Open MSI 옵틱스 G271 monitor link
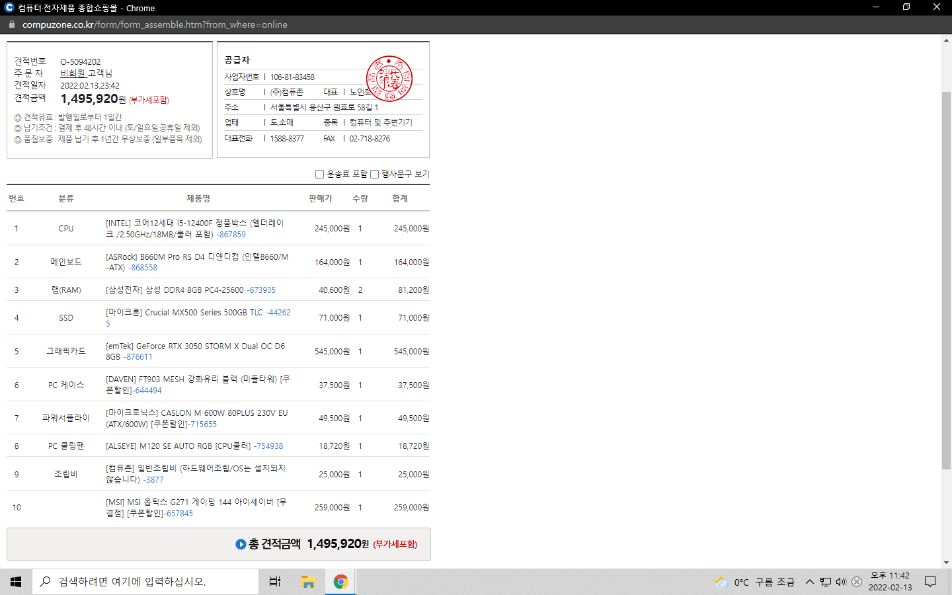Viewport: 952px width, 595px height. pos(196,508)
